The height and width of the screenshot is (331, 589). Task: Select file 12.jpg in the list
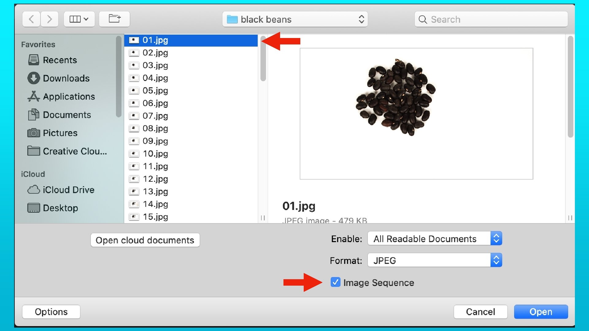tap(155, 179)
